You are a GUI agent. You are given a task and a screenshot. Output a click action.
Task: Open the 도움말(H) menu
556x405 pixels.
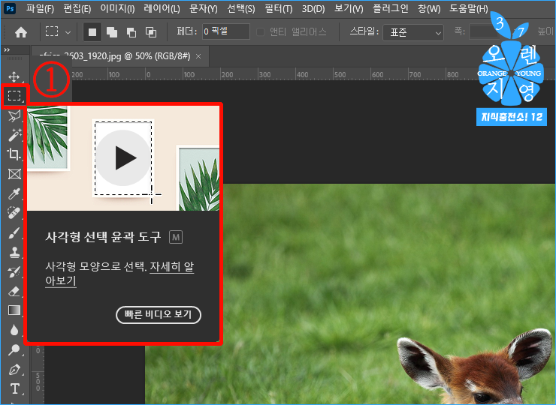(469, 8)
